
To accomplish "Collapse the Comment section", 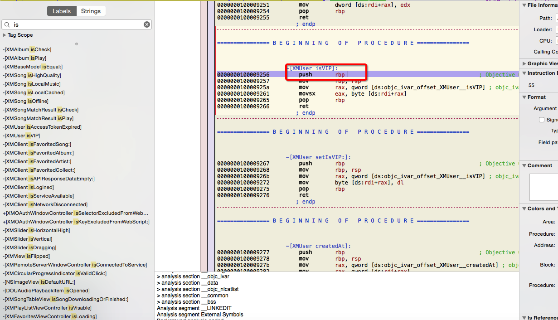I will (524, 165).
